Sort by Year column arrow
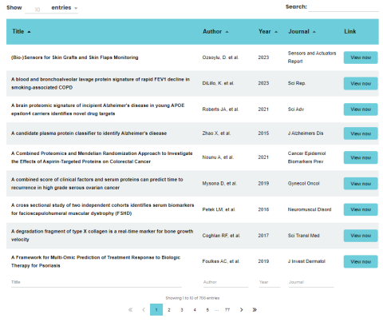 (276, 32)
